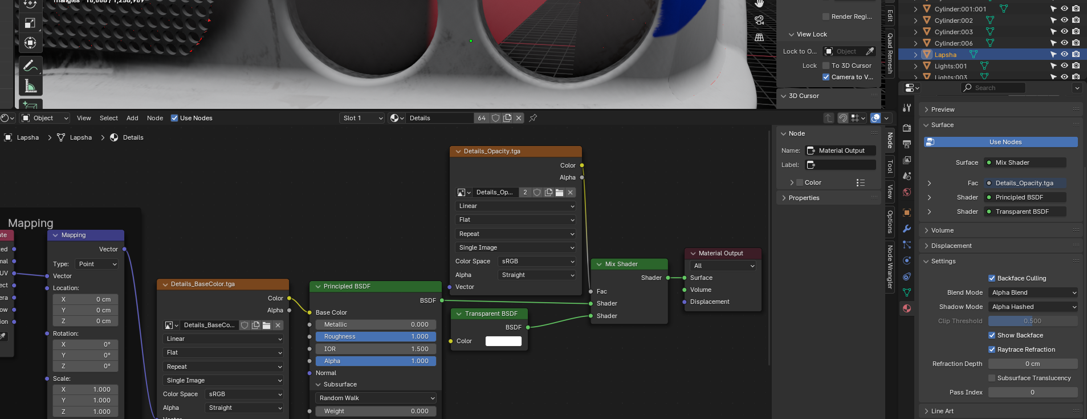Toggle Use Nodes checkbox in node header

click(174, 118)
